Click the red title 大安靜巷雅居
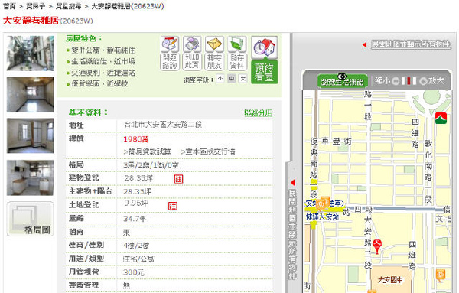Image resolution: width=459 pixels, height=293 pixels. point(31,21)
